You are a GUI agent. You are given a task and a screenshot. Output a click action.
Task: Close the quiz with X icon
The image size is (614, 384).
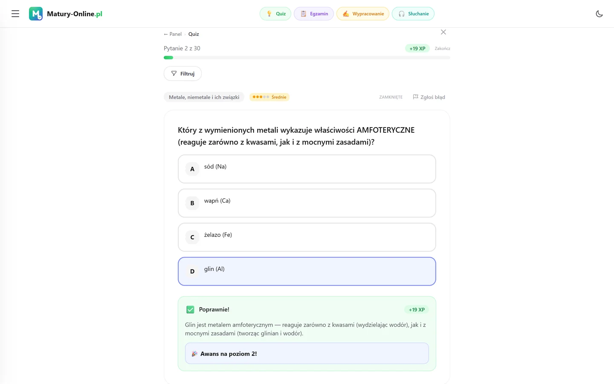click(x=443, y=32)
